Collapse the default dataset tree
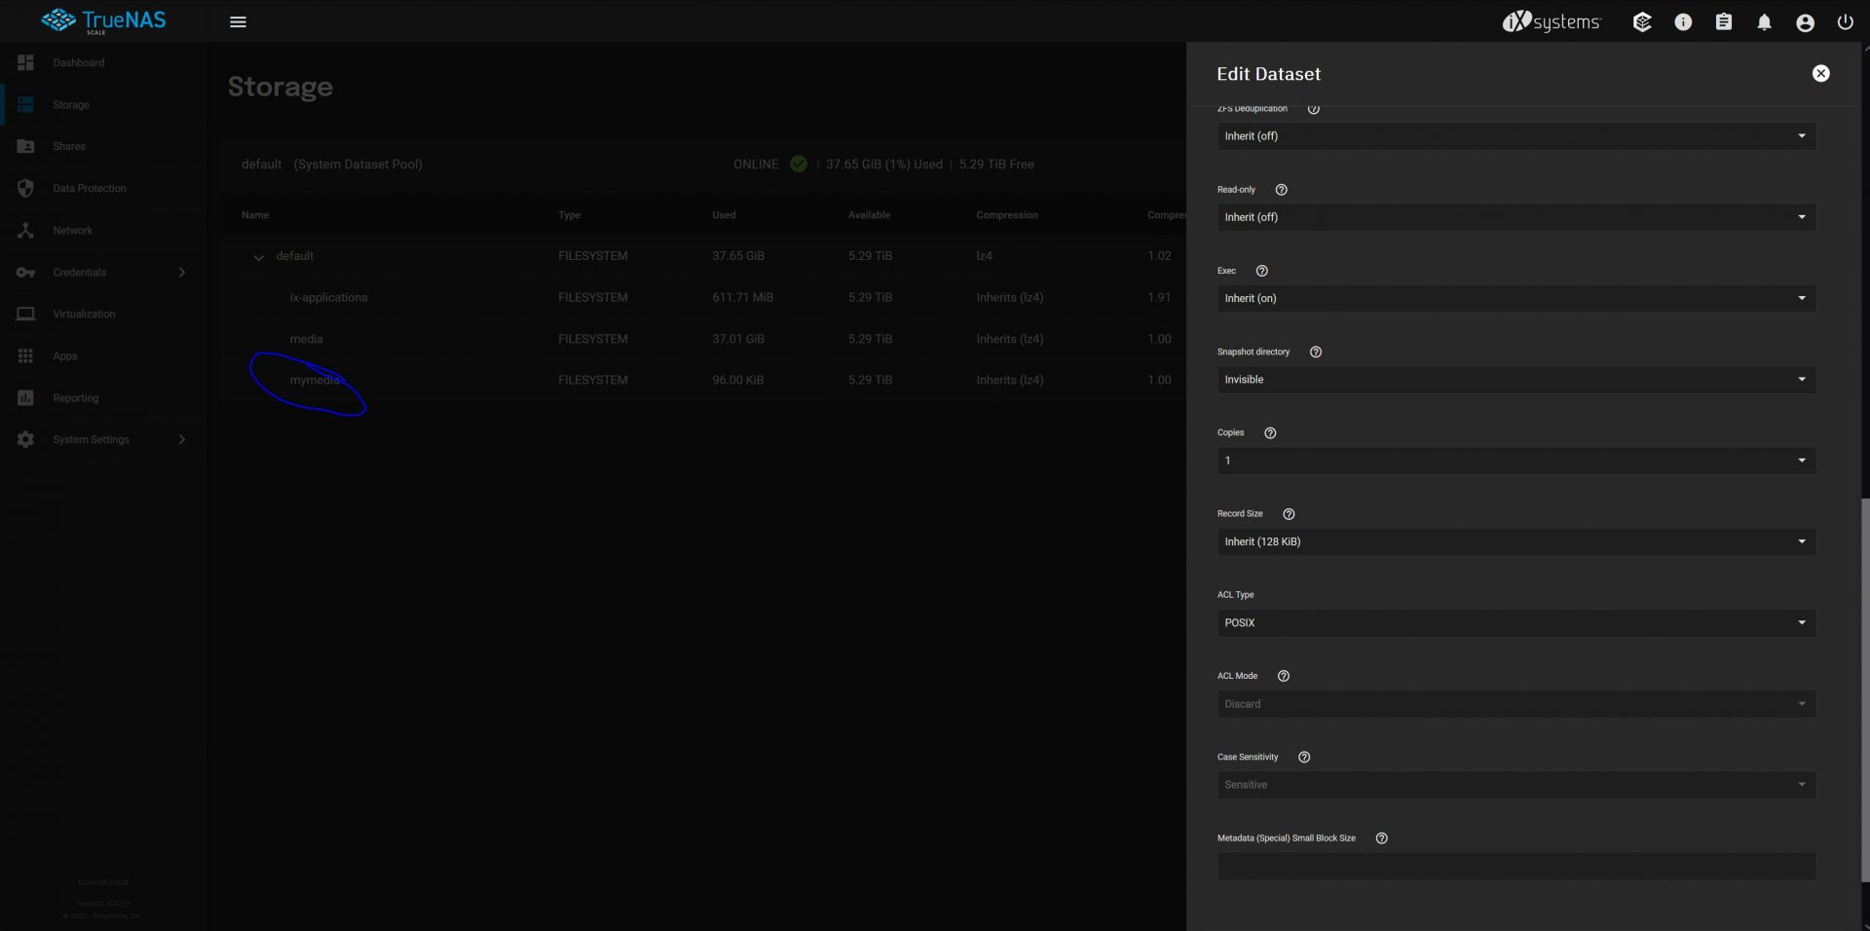The width and height of the screenshot is (1870, 931). coord(258,257)
